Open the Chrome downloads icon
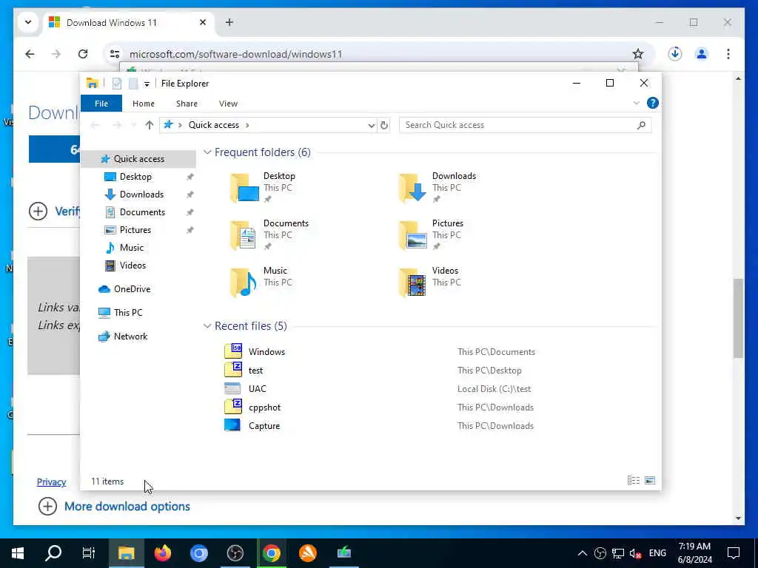Image resolution: width=758 pixels, height=568 pixels. click(x=675, y=54)
